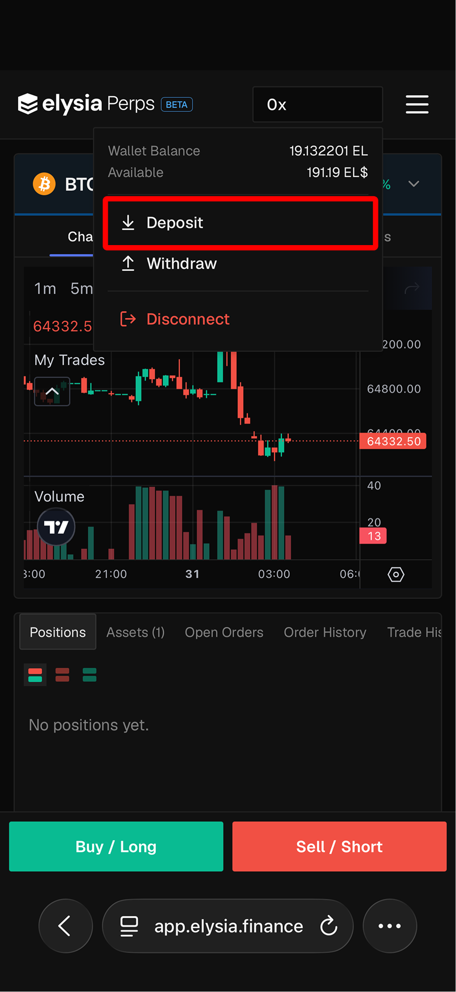Select the 5m timeframe
Screen dimensions: 456x992
point(81,288)
